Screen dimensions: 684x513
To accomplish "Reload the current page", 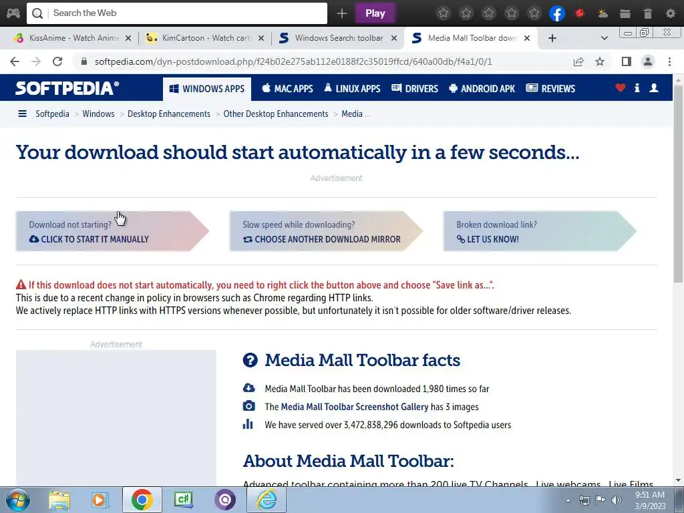I will click(57, 61).
